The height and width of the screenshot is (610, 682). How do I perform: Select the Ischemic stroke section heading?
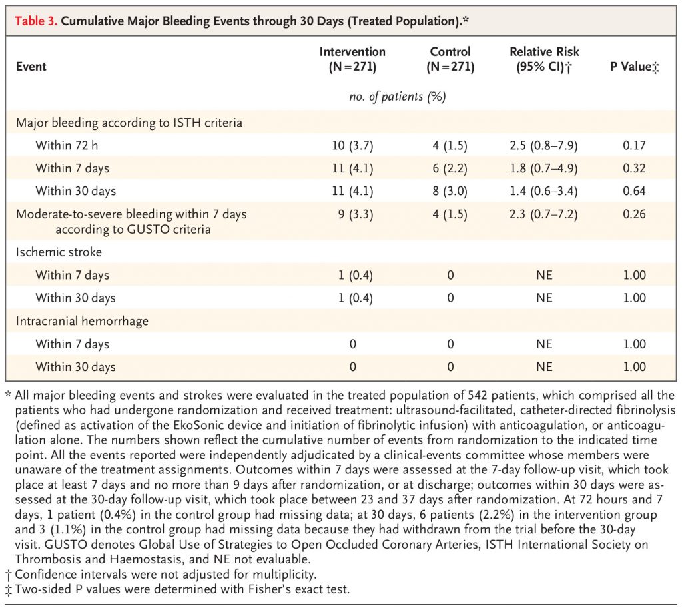click(x=59, y=252)
